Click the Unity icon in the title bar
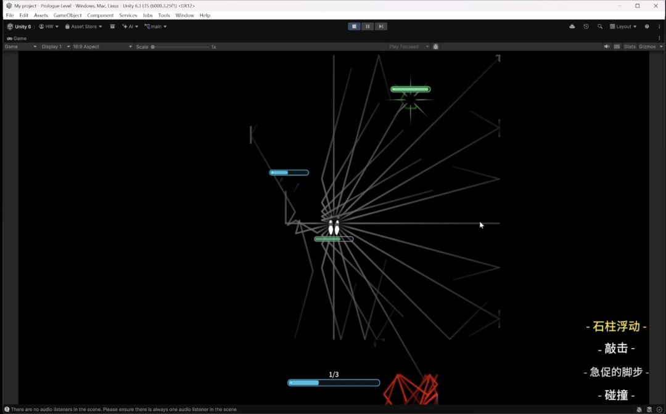The width and height of the screenshot is (666, 414). 9,6
